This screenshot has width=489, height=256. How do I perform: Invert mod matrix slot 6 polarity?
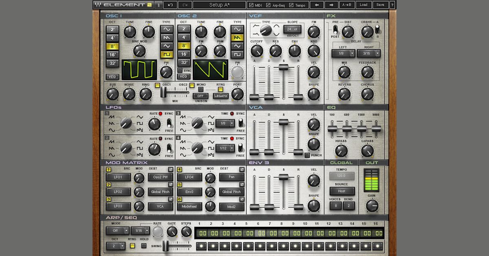(242, 199)
